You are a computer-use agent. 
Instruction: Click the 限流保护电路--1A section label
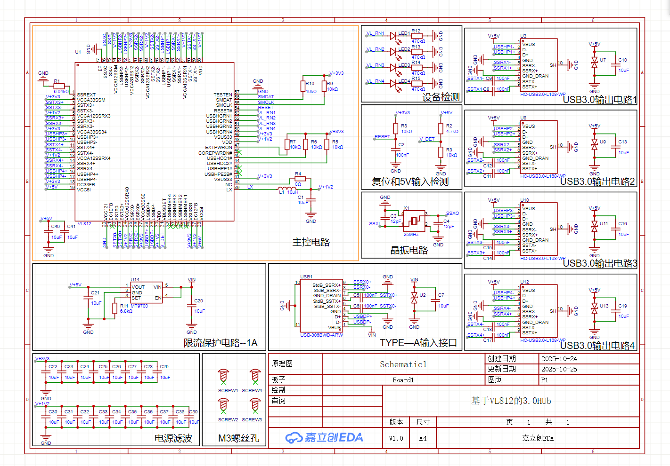tap(221, 343)
